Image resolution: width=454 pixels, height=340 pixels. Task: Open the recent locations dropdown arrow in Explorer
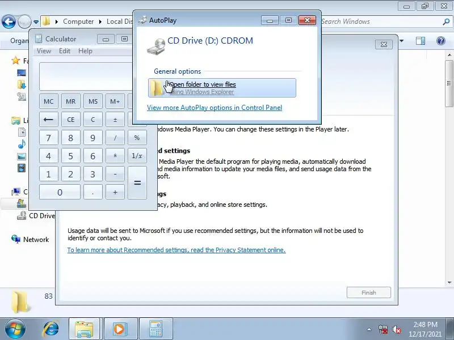pyautogui.click(x=36, y=22)
